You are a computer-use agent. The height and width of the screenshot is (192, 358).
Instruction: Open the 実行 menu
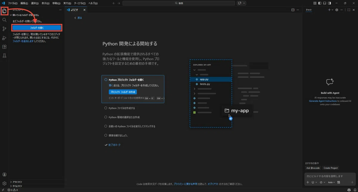67,3
